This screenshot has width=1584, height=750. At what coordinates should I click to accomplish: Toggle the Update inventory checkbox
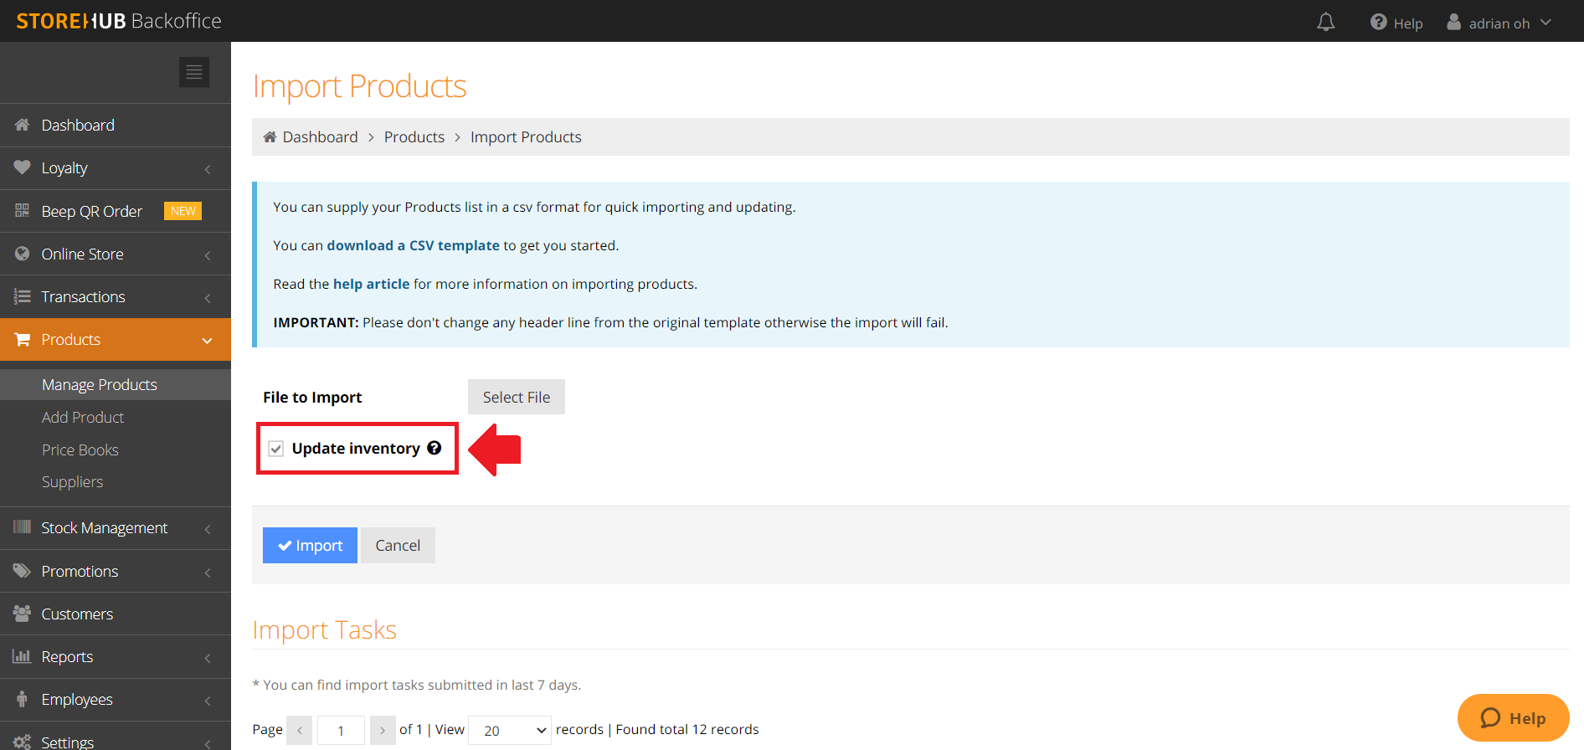276,449
